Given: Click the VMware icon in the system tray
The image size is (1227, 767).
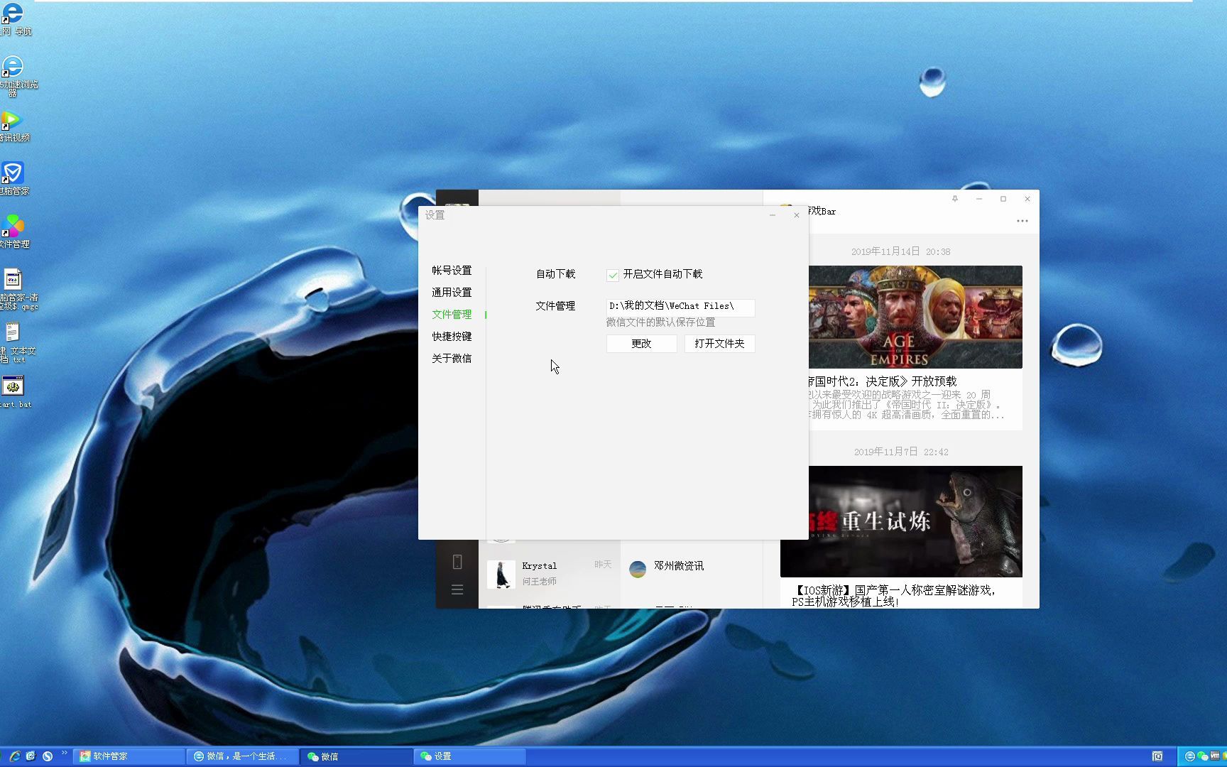Looking at the screenshot, I should click(1215, 756).
